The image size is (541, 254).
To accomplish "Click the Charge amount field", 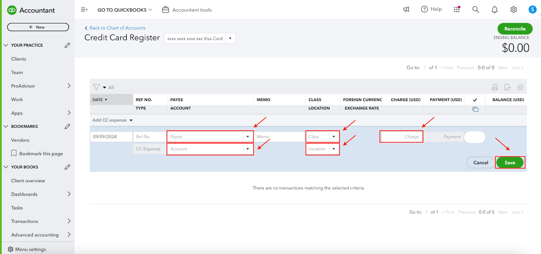I will [x=401, y=137].
